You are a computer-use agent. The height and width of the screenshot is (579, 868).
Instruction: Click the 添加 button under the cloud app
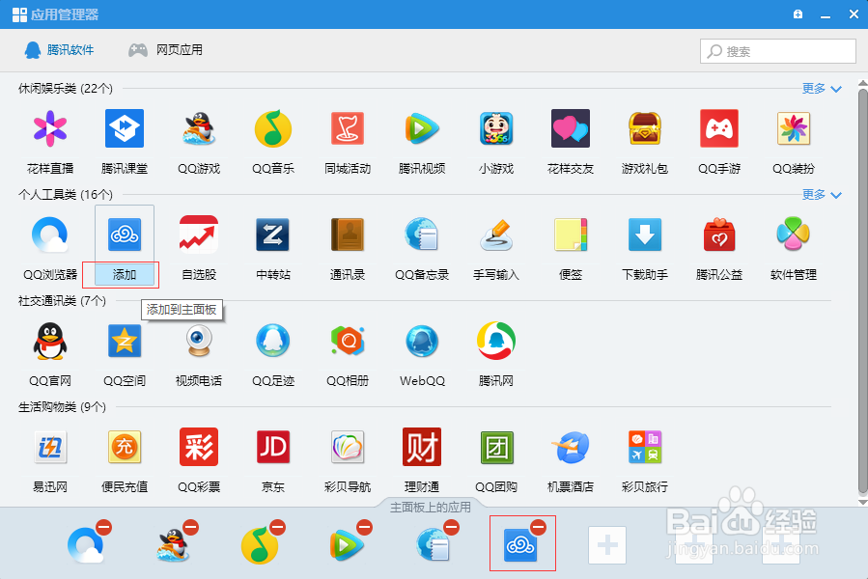pyautogui.click(x=125, y=275)
